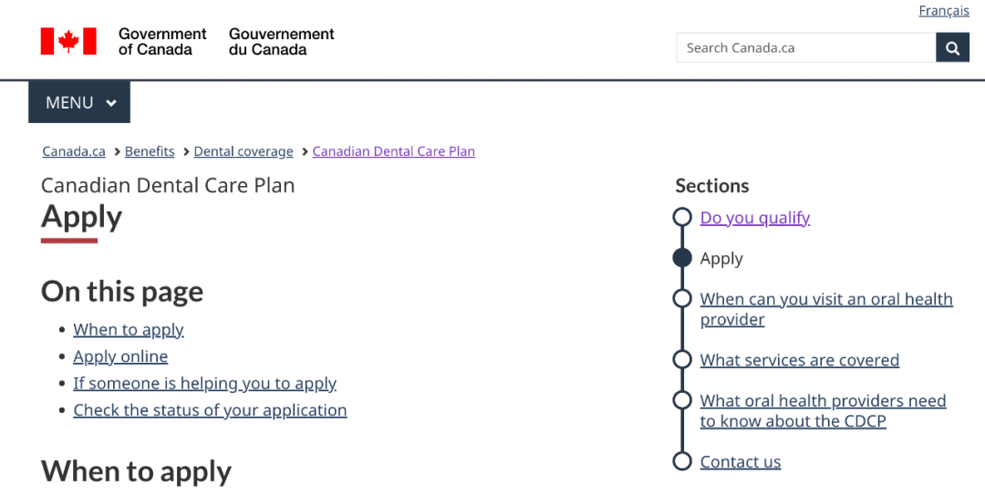Click the magnifying glass search icon
The height and width of the screenshot is (495, 985).
click(x=952, y=47)
